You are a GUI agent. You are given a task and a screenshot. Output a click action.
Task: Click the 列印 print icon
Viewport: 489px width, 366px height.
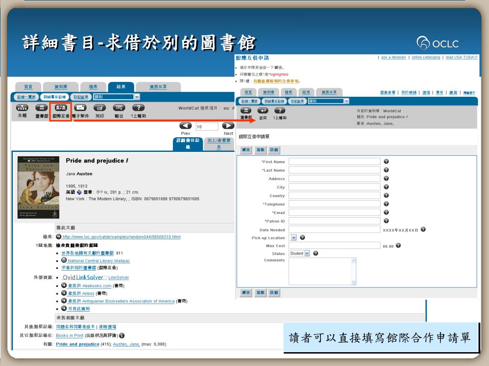click(x=99, y=108)
